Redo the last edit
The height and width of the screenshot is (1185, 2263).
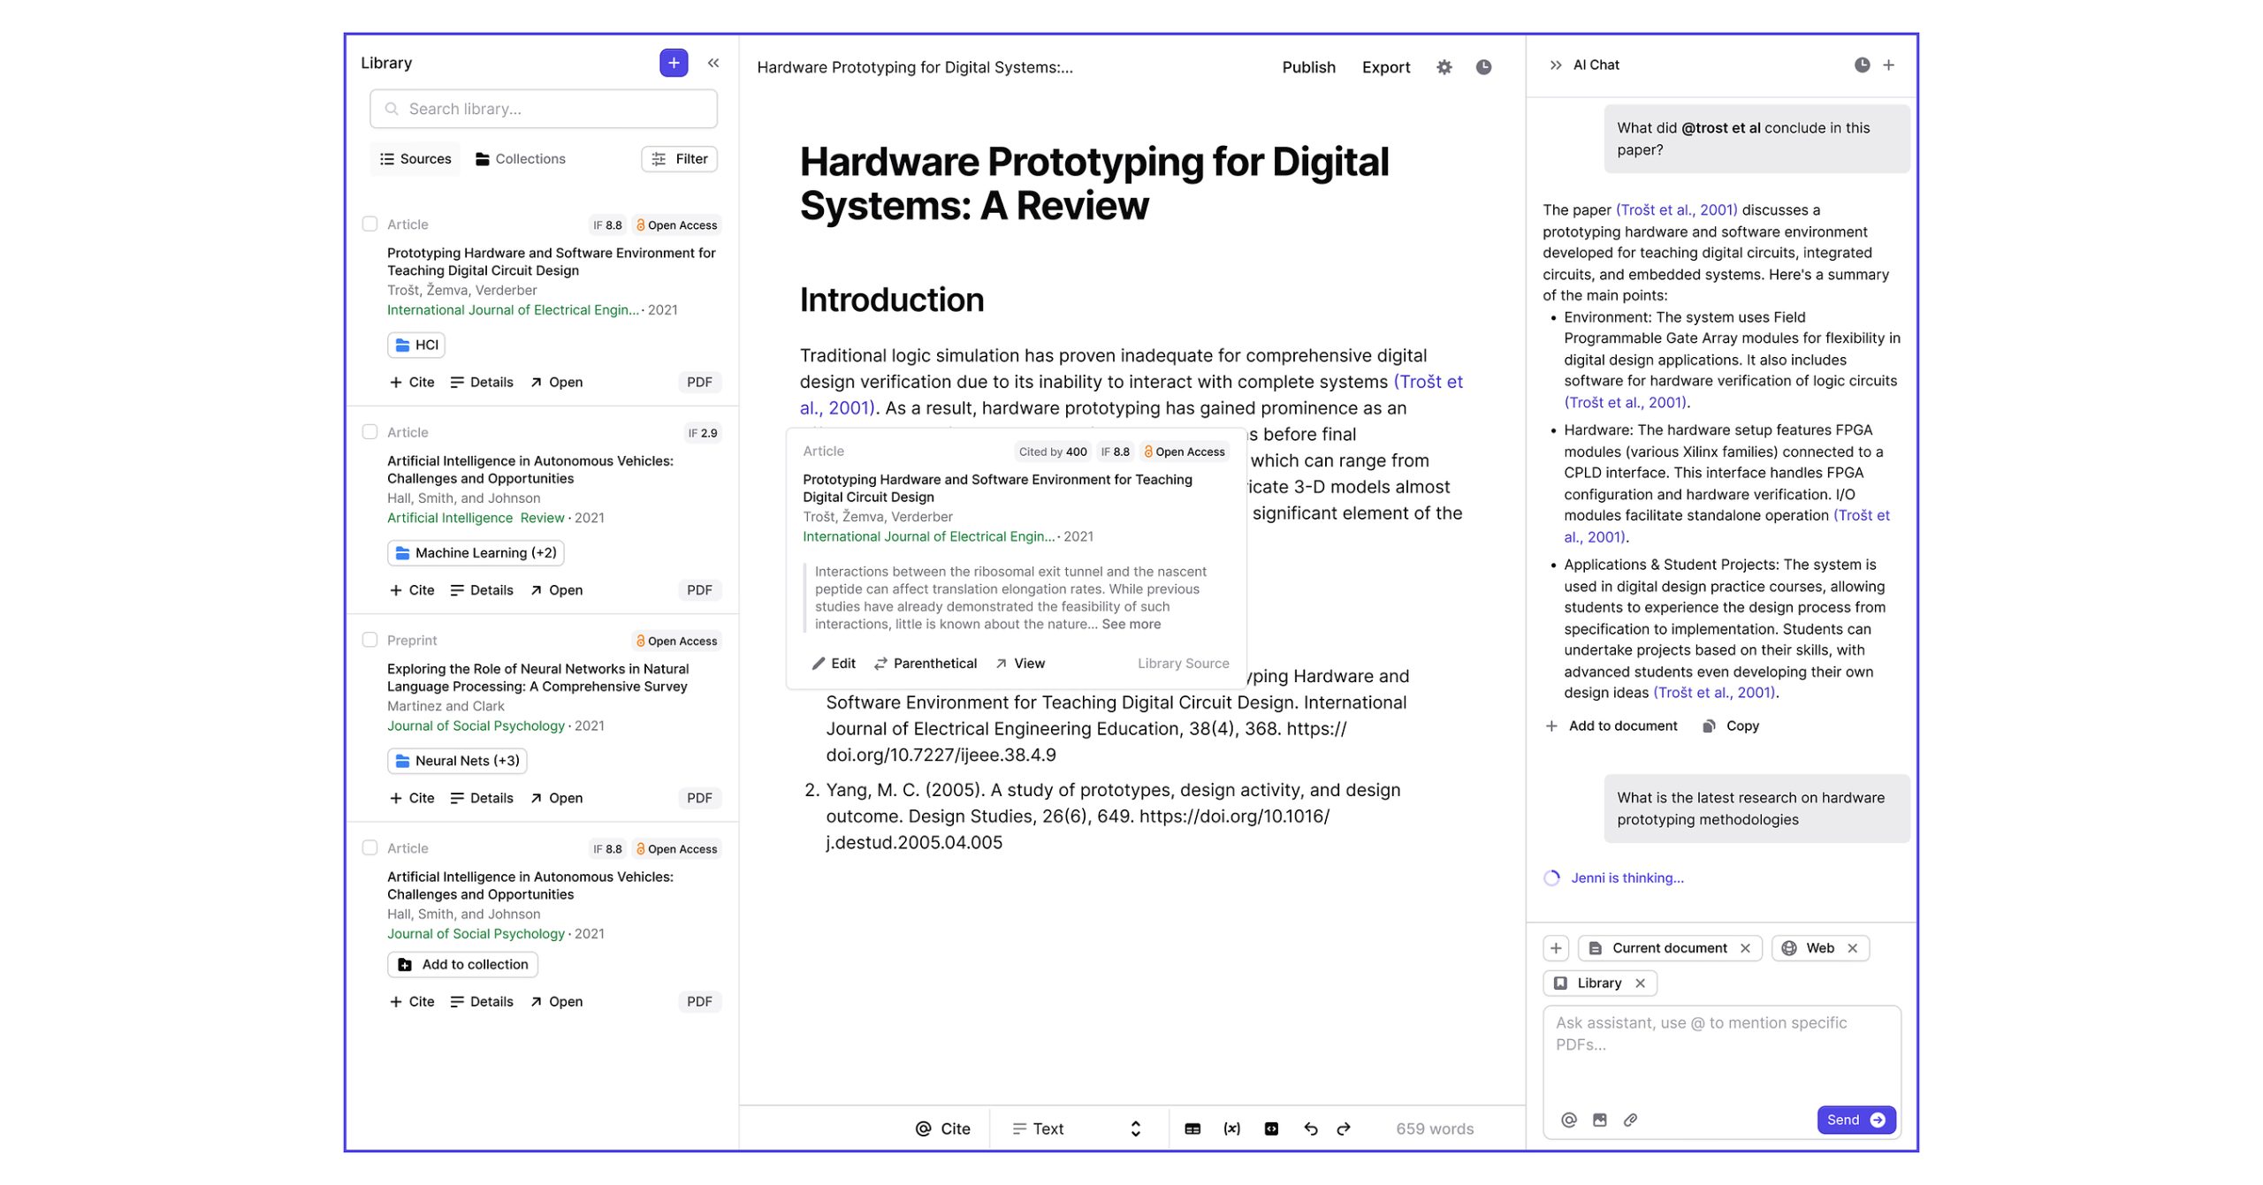click(1344, 1128)
